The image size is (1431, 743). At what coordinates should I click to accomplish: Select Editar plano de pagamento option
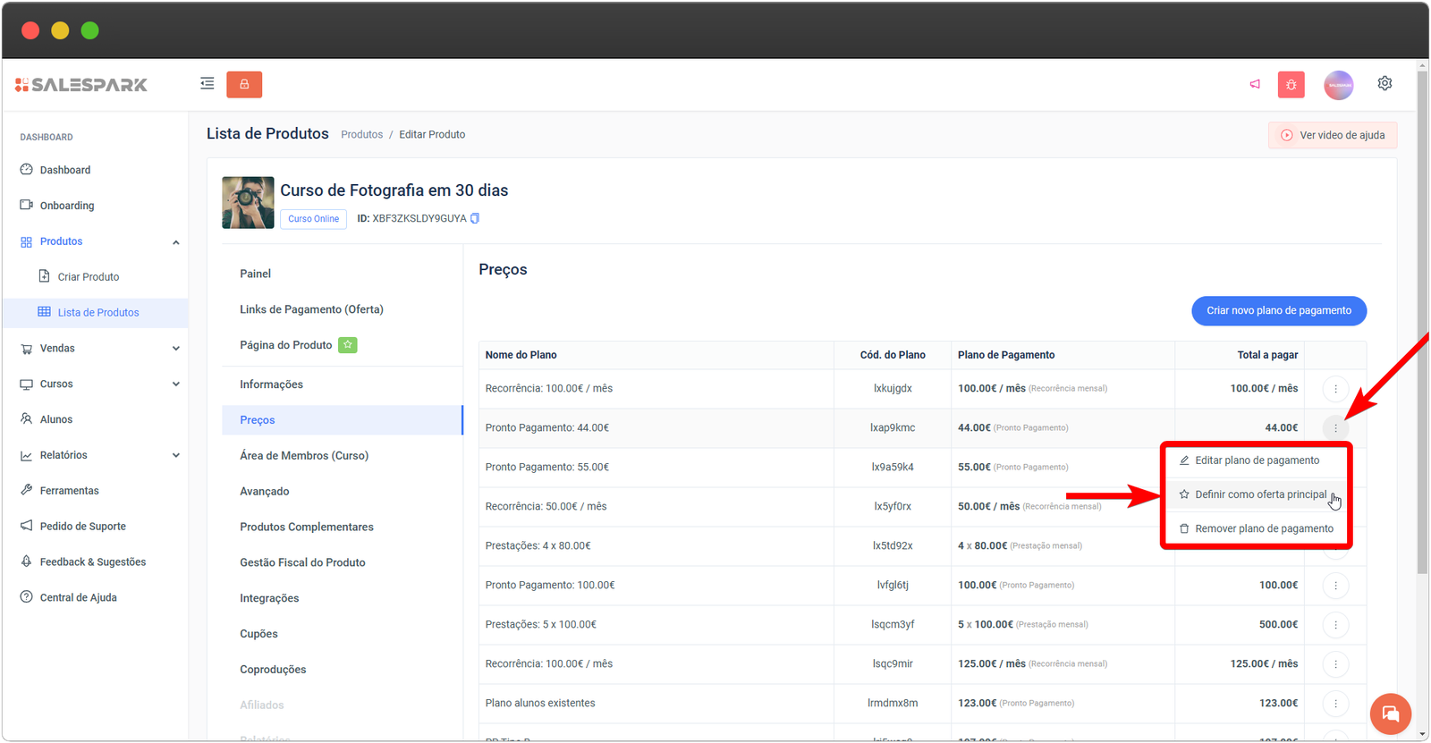coord(1257,460)
